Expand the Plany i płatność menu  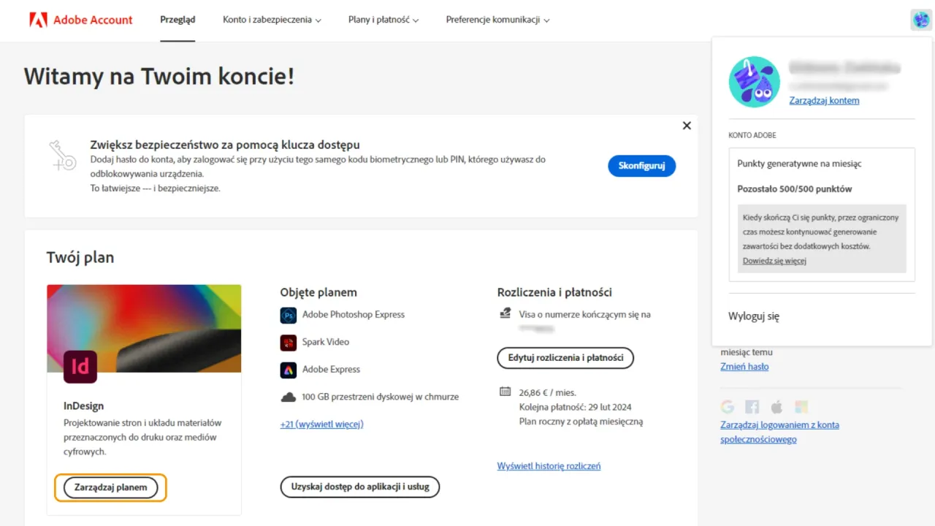(x=383, y=20)
